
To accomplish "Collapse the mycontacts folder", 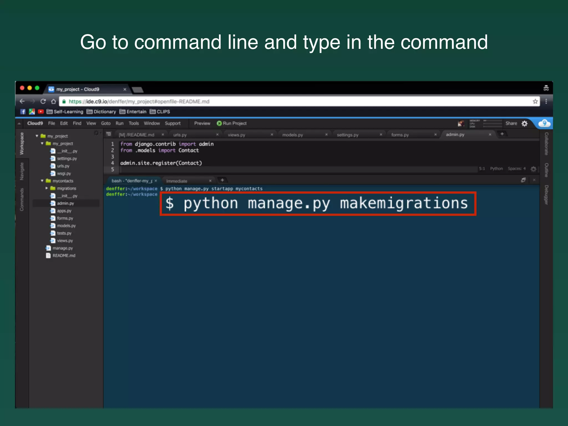I will [x=42, y=181].
